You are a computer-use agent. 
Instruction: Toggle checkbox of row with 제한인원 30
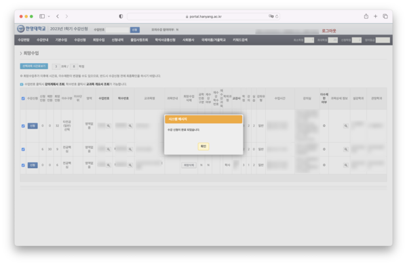(23, 149)
